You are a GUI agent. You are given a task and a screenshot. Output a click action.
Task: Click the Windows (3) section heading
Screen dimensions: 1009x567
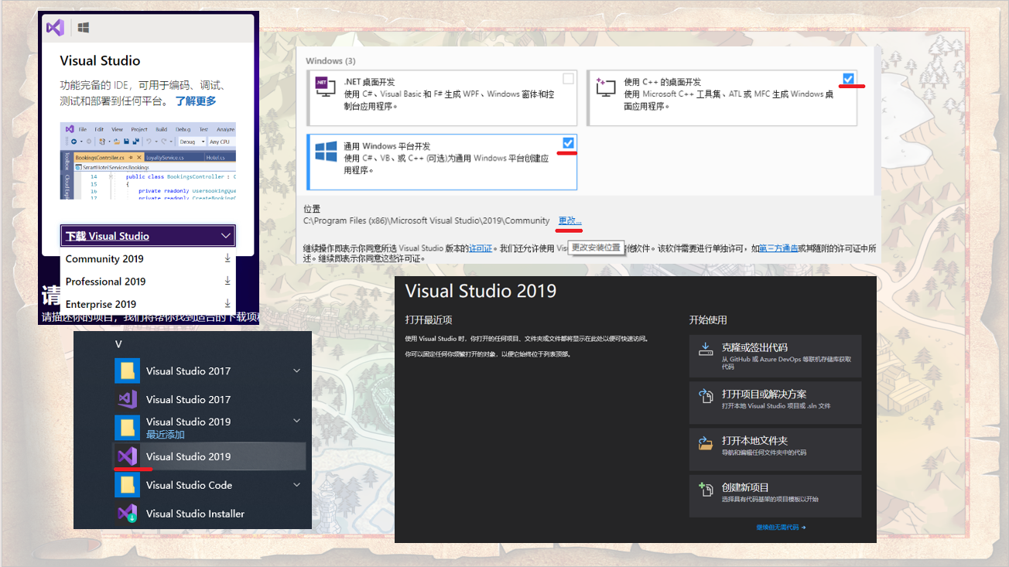click(330, 61)
